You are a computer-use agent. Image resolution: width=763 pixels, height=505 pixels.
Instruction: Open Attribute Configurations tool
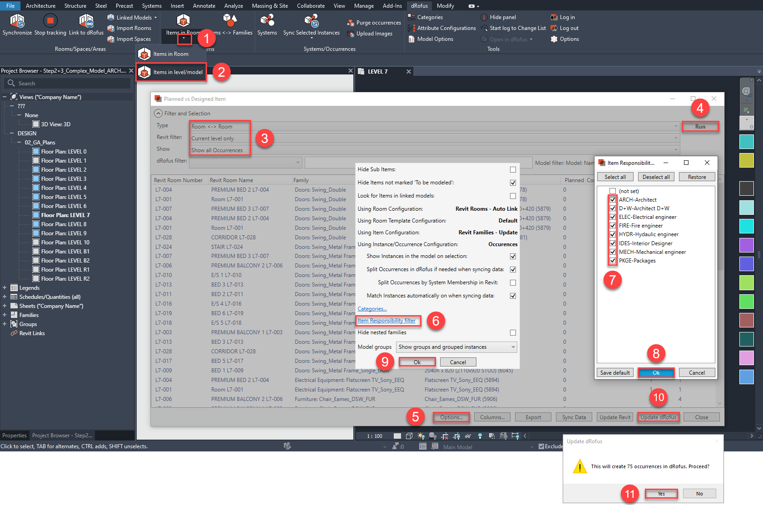[x=411, y=28]
